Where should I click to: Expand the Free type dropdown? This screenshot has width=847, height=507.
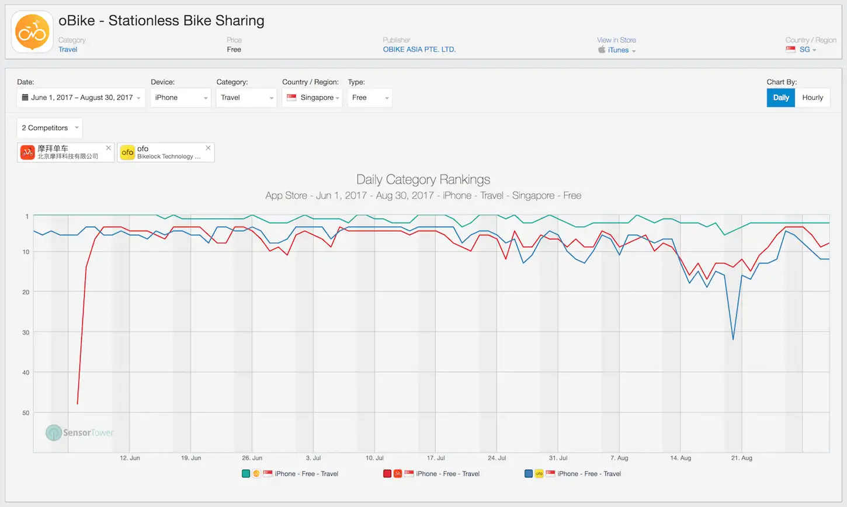[370, 98]
